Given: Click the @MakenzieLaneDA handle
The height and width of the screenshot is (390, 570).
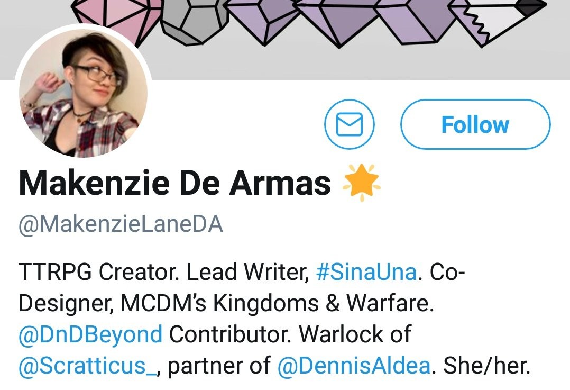Looking at the screenshot, I should 121,225.
